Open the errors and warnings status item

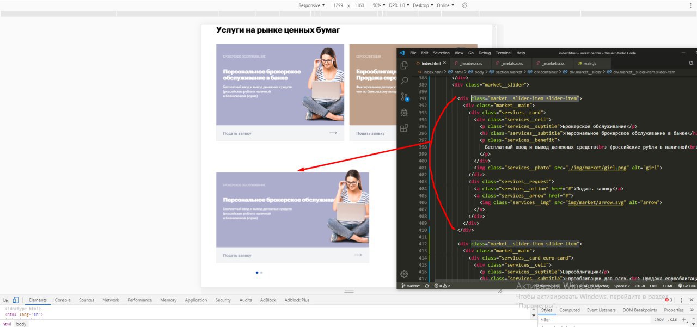tap(441, 286)
